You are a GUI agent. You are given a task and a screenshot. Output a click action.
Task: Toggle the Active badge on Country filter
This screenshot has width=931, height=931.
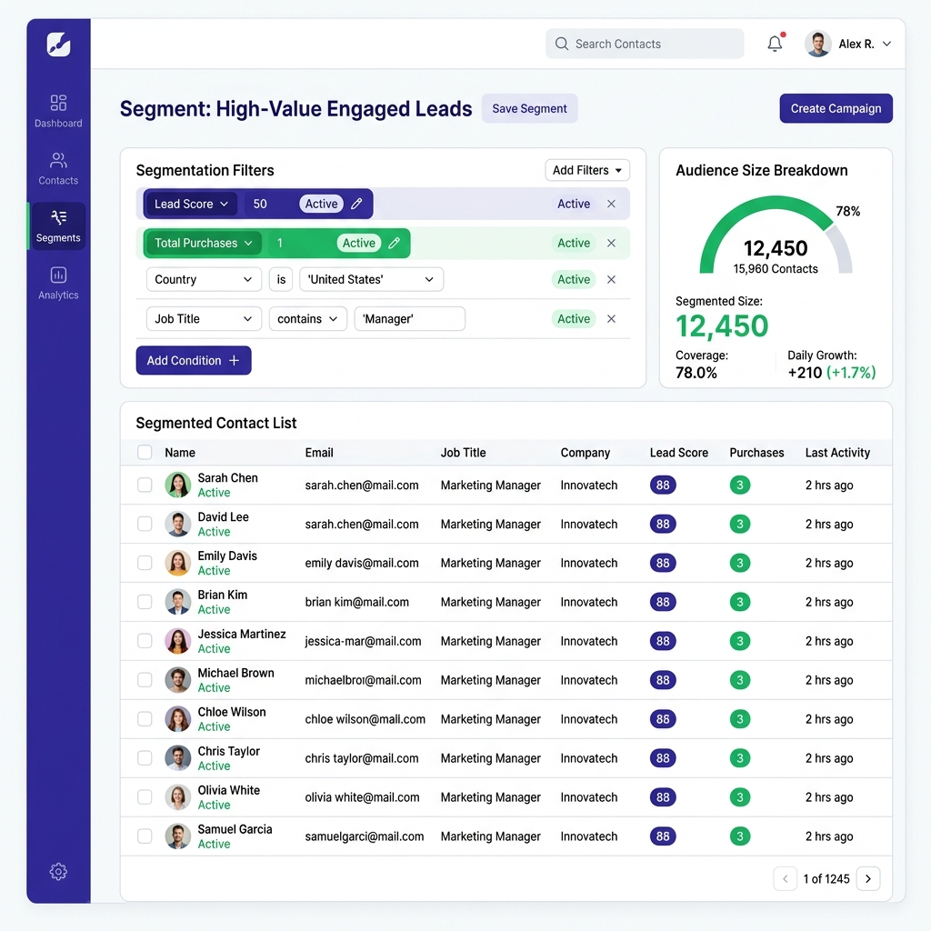(574, 280)
